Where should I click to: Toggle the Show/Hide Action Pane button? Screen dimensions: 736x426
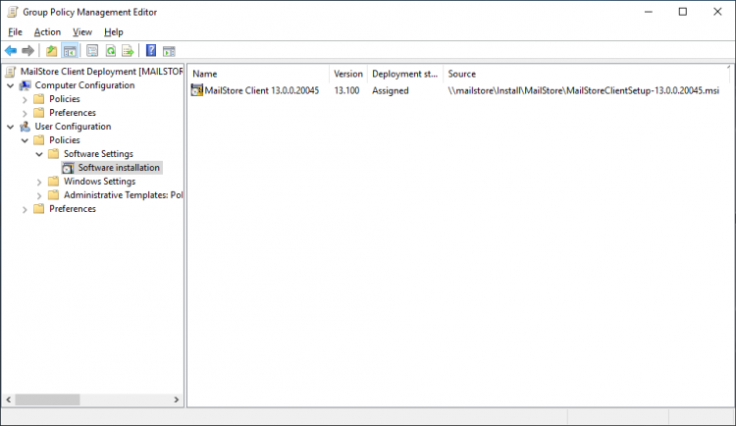click(169, 51)
